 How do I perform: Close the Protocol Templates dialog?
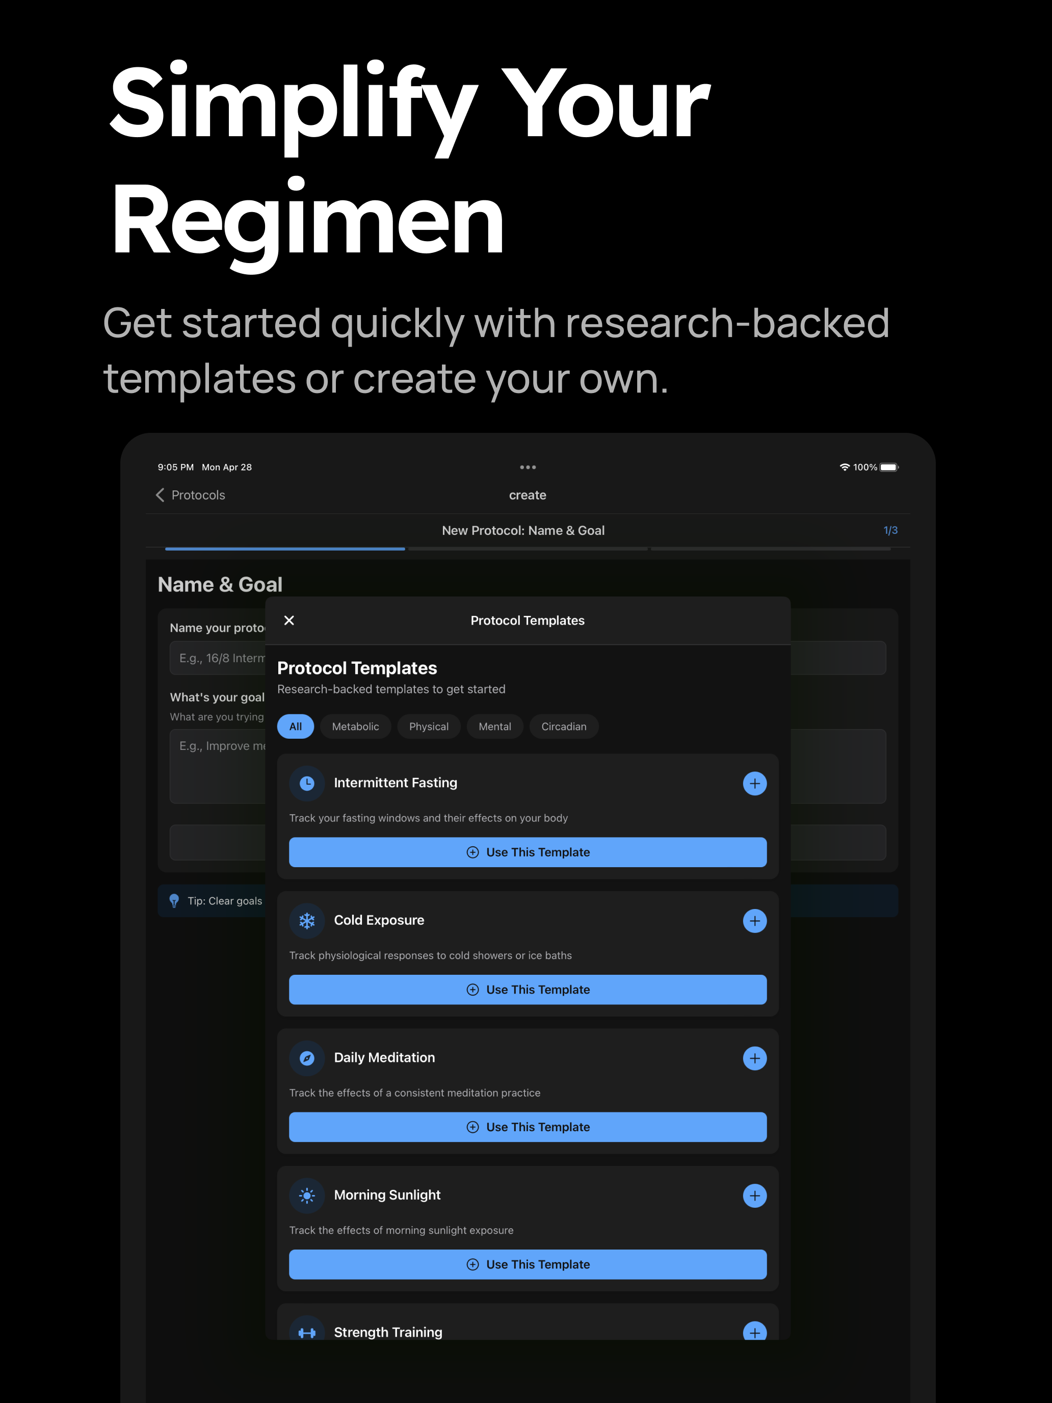(x=289, y=620)
